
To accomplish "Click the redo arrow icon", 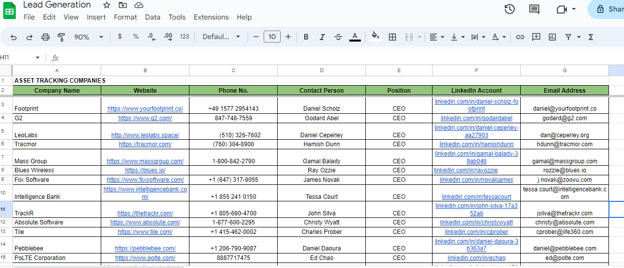I will pyautogui.click(x=29, y=37).
